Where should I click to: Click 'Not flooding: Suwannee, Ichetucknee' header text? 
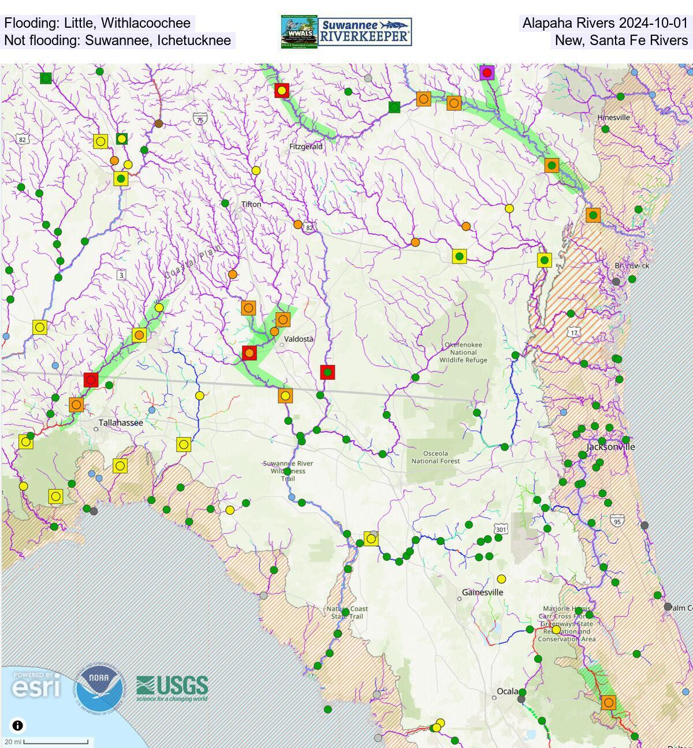point(117,40)
